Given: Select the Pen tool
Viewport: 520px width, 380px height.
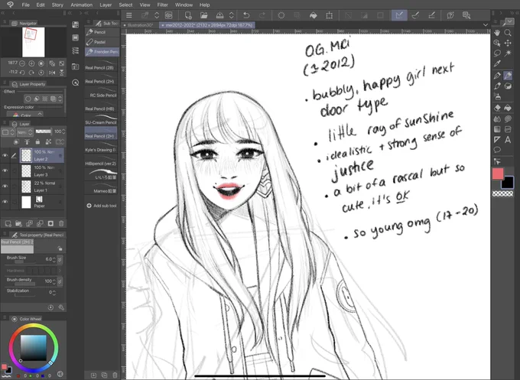Looking at the screenshot, I should pyautogui.click(x=497, y=76).
